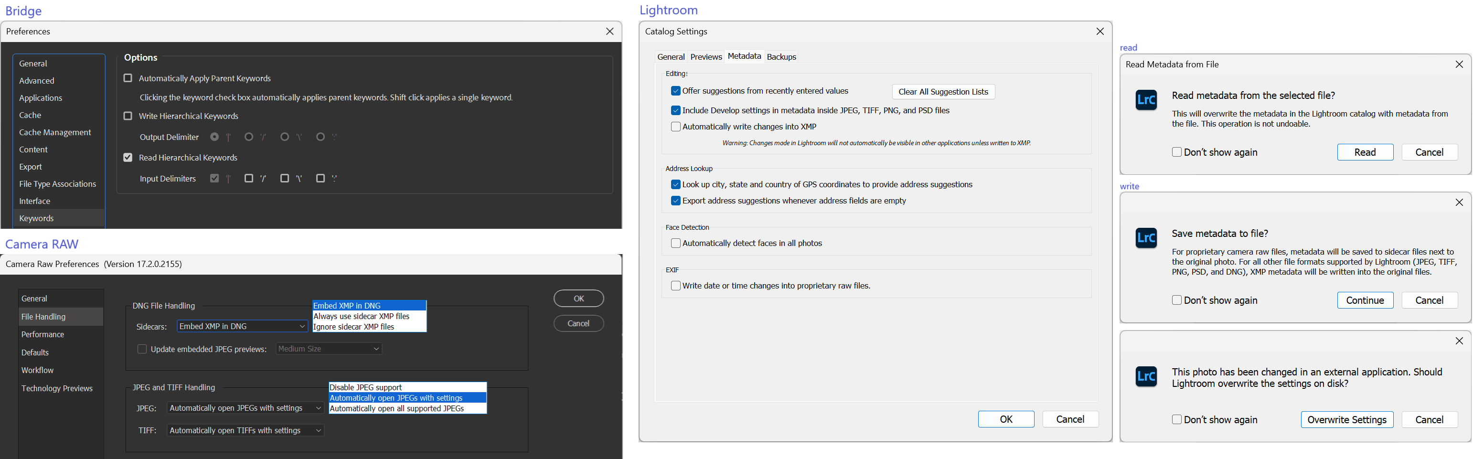Screen dimensions: 1473x459
Task: Open the Medium Size preview dropdown
Action: [x=330, y=349]
